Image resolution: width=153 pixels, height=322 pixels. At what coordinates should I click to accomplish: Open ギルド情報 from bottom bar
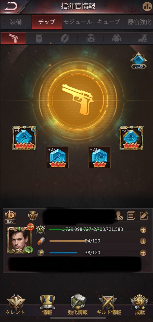[x=109, y=304]
